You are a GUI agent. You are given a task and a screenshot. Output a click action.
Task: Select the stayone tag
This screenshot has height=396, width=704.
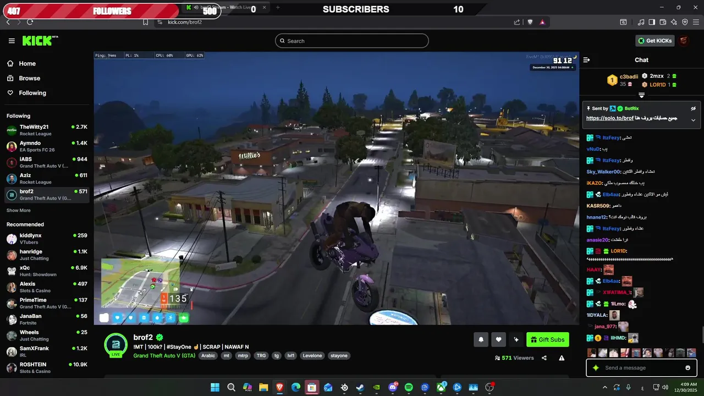339,355
